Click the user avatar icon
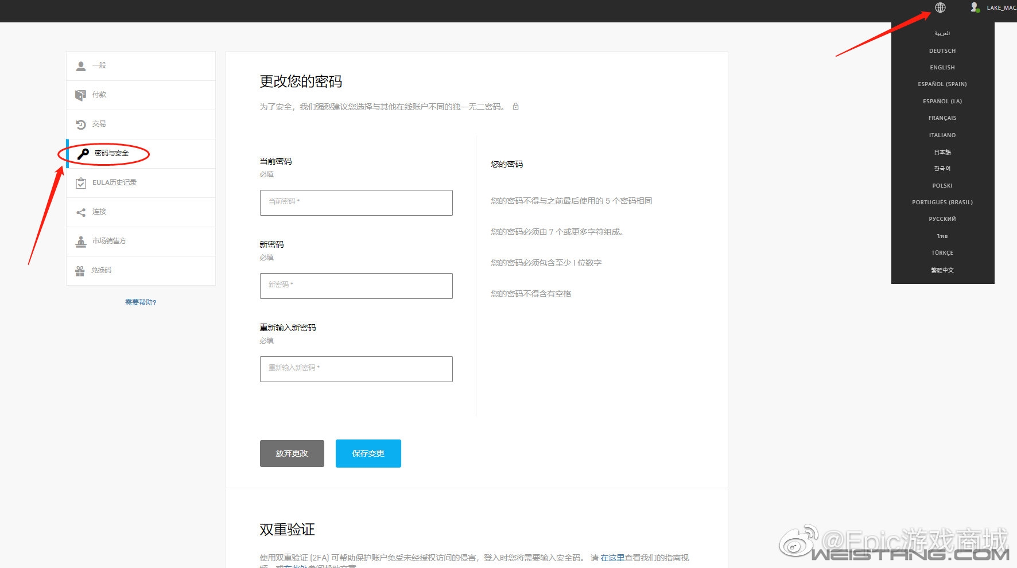The width and height of the screenshot is (1017, 568). pyautogui.click(x=974, y=7)
